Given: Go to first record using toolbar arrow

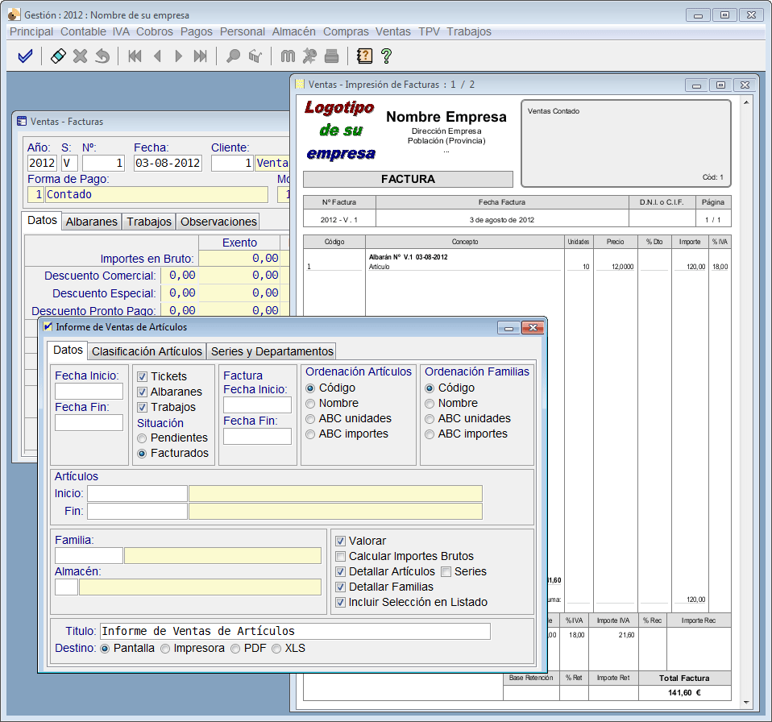Looking at the screenshot, I should pyautogui.click(x=135, y=56).
